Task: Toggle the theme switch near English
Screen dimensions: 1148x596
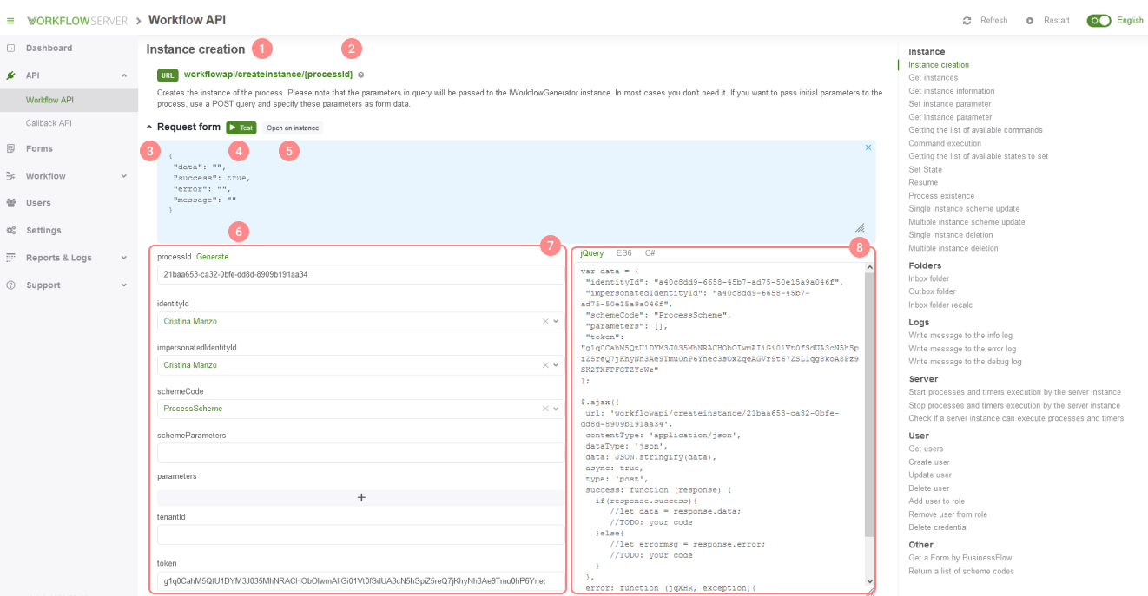Action: [x=1099, y=20]
